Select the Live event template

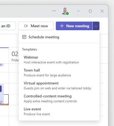(59, 111)
